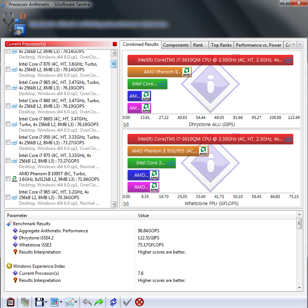
Task: Refresh results with the blue arrows icon
Action: (x=113, y=302)
